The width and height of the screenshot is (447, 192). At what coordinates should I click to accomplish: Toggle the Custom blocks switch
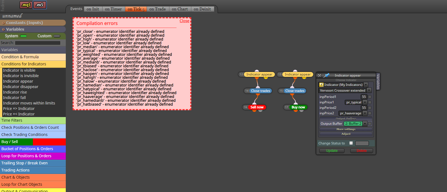click(57, 36)
